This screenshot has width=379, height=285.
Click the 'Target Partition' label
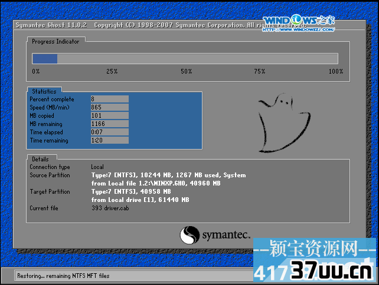[50, 192]
